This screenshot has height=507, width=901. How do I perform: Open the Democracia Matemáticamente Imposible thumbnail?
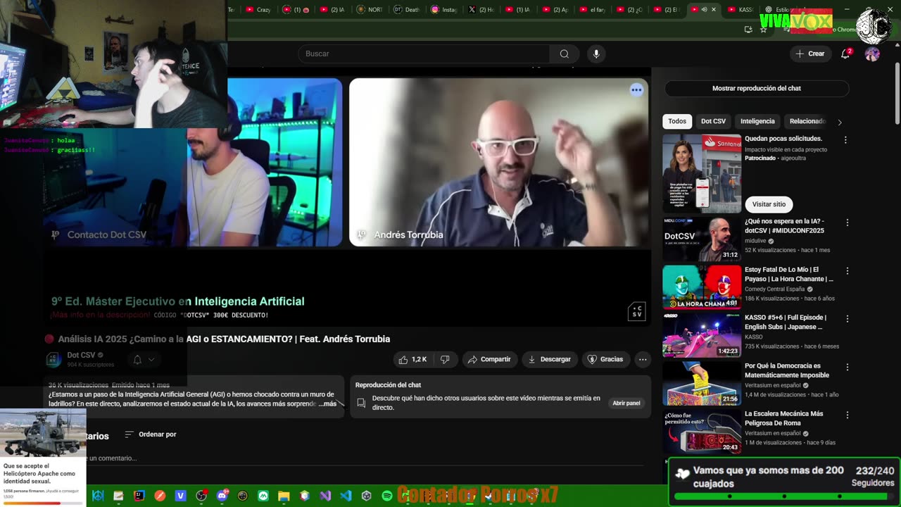tap(702, 384)
